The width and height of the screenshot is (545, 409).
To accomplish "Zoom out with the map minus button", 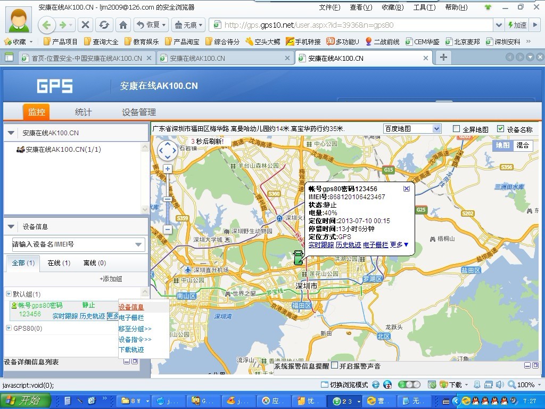I will pyautogui.click(x=167, y=230).
